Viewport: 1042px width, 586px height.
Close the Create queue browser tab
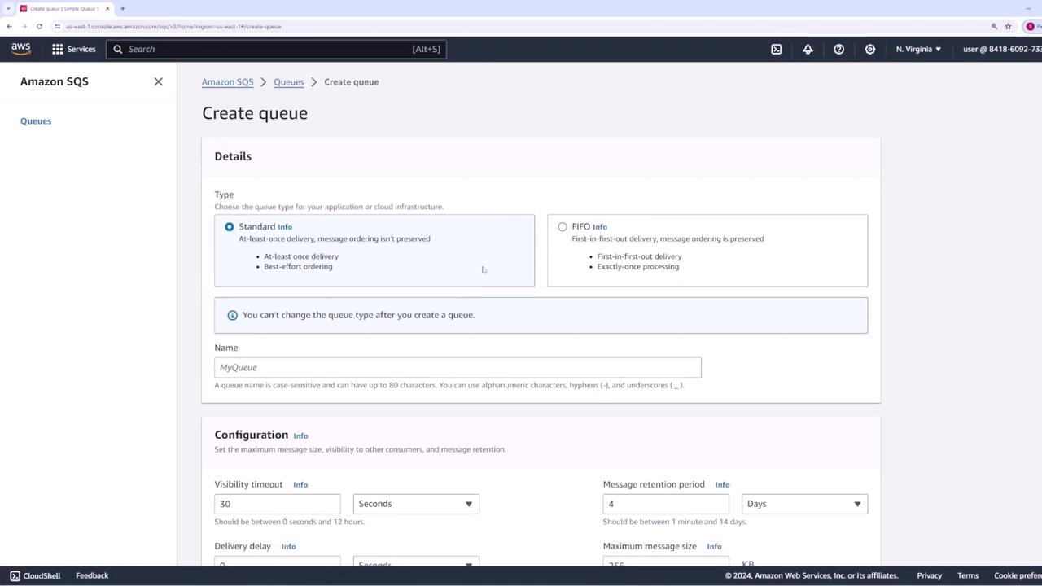(107, 8)
